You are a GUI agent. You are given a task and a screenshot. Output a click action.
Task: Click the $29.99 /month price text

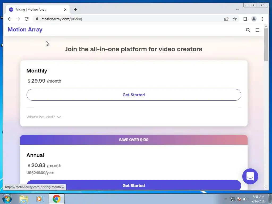tap(44, 81)
